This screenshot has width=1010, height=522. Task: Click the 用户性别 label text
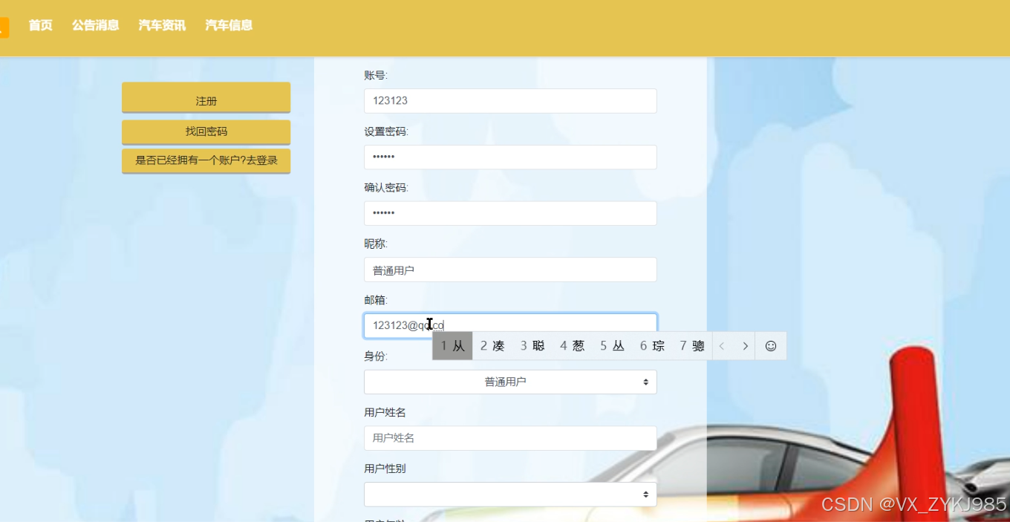[x=385, y=469]
